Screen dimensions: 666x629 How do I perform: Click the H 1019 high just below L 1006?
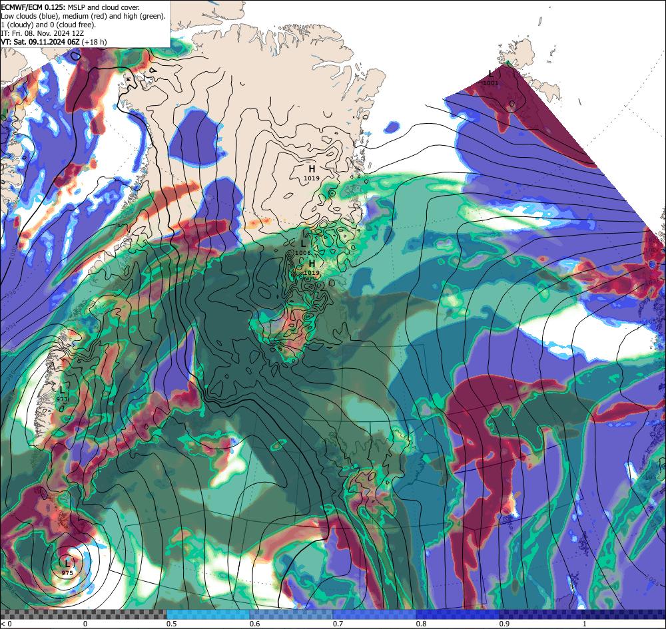pos(311,268)
